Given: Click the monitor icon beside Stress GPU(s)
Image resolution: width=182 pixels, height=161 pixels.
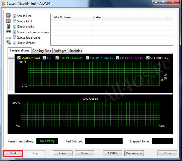Looking at the screenshot, I should tap(8, 42).
